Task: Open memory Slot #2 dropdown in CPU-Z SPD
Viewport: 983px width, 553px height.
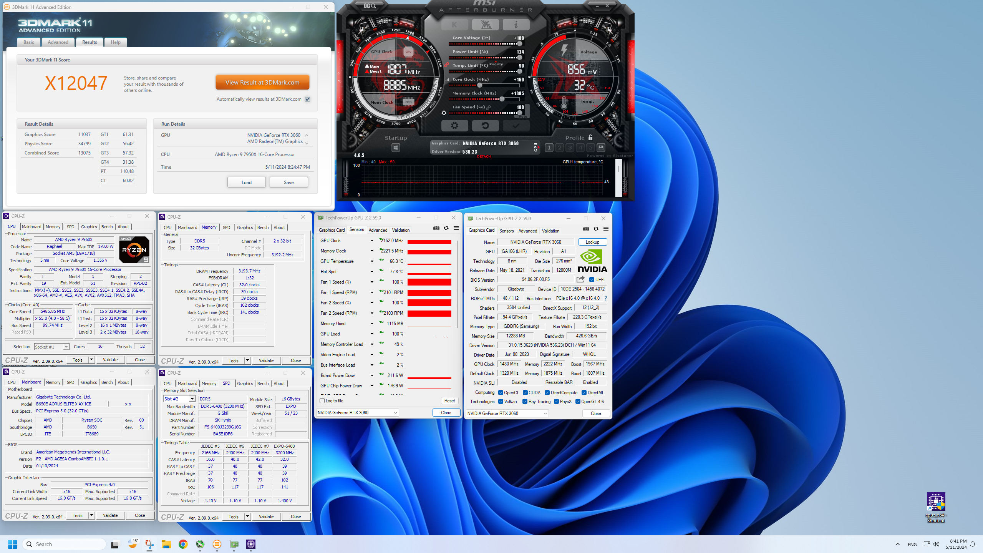Action: (x=179, y=399)
